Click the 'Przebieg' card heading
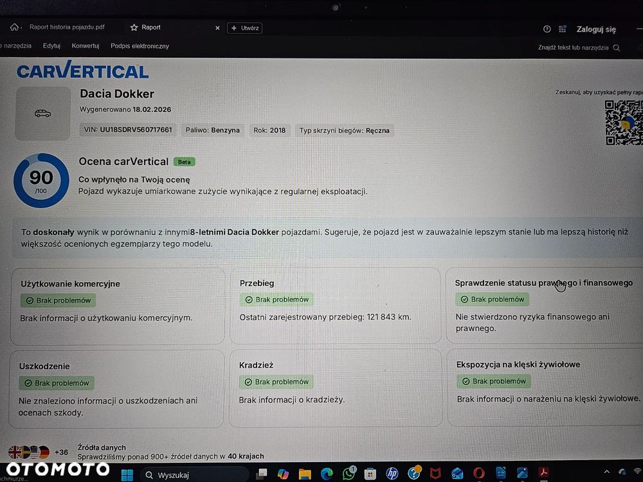The height and width of the screenshot is (482, 643). coord(257,283)
